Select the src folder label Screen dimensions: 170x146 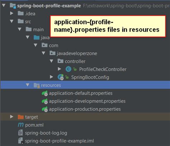28,22
